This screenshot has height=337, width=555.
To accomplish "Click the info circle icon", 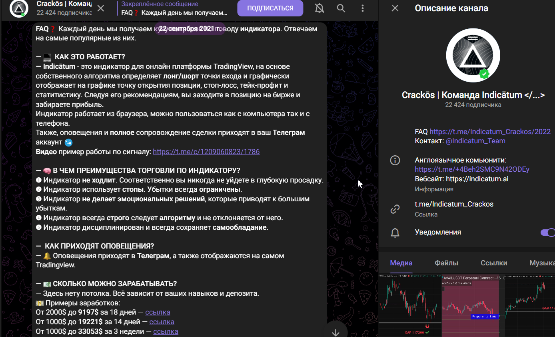I will pos(395,160).
